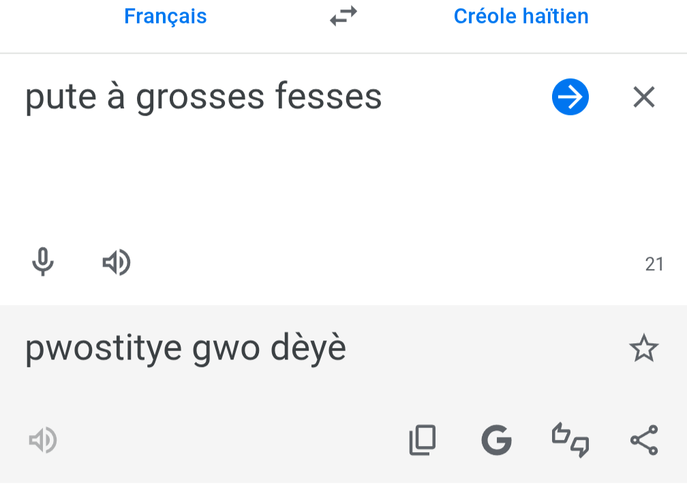Click the character counter showing 21

coord(654,264)
